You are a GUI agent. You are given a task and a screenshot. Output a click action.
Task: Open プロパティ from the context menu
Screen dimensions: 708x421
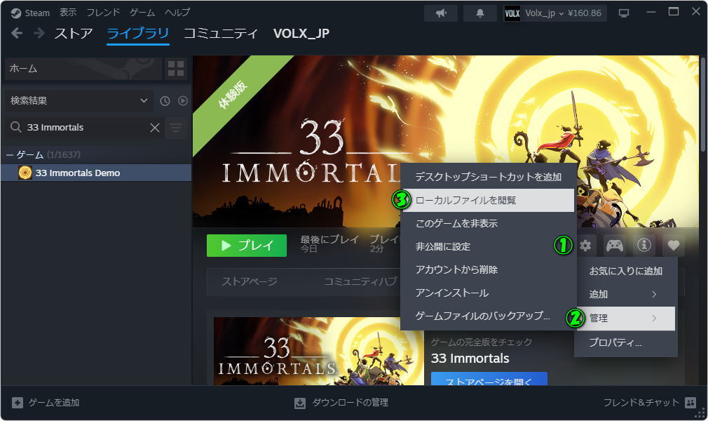click(x=625, y=342)
